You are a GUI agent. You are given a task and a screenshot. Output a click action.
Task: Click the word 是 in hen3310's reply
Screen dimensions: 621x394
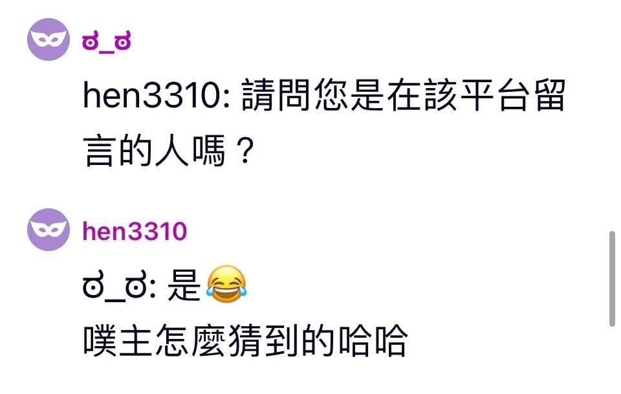click(184, 286)
